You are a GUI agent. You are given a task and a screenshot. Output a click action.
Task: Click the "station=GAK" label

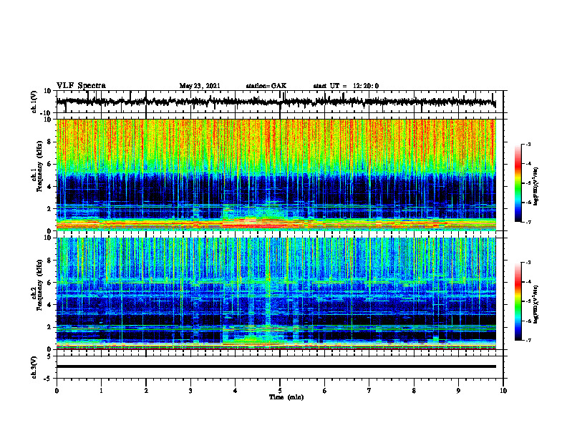(266, 86)
